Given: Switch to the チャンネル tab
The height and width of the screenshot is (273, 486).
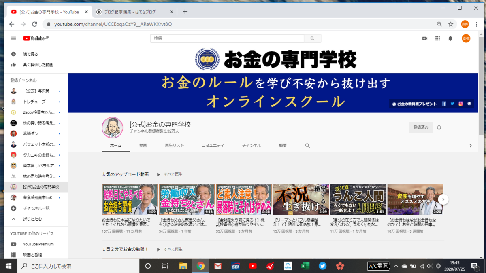Looking at the screenshot, I should pyautogui.click(x=252, y=146).
